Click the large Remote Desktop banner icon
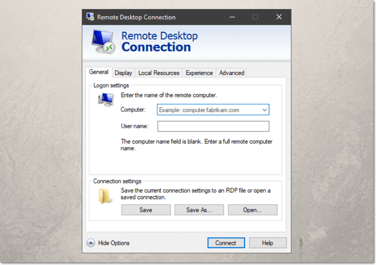Image resolution: width=376 pixels, height=265 pixels. (103, 42)
